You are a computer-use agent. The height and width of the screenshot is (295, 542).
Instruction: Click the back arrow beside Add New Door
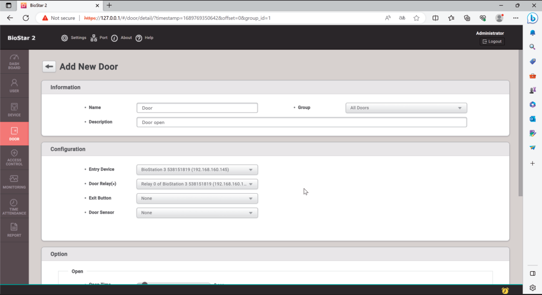[x=49, y=66]
